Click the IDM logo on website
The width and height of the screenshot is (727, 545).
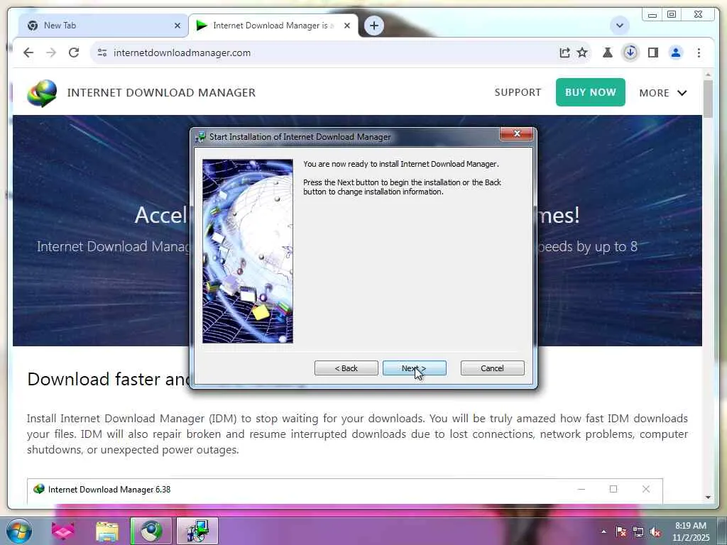click(42, 93)
